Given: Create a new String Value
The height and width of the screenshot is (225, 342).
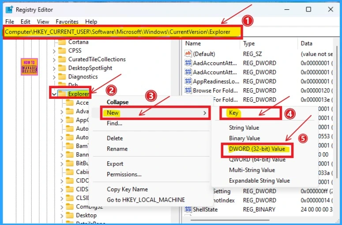Looking at the screenshot, I should tap(244, 127).
